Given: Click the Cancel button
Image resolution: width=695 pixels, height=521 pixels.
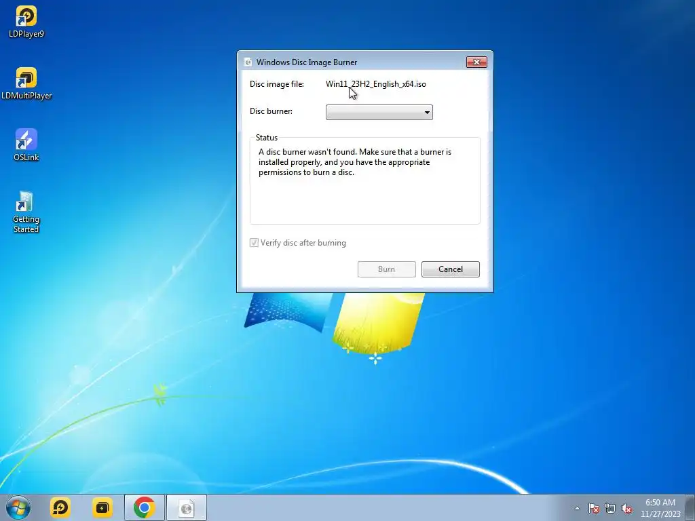Looking at the screenshot, I should pyautogui.click(x=451, y=269).
